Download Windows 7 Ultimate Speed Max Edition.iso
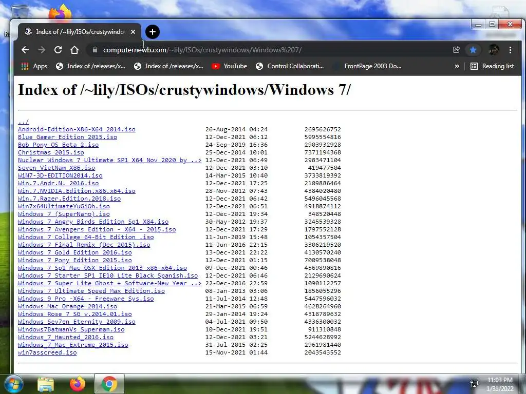 [91, 291]
